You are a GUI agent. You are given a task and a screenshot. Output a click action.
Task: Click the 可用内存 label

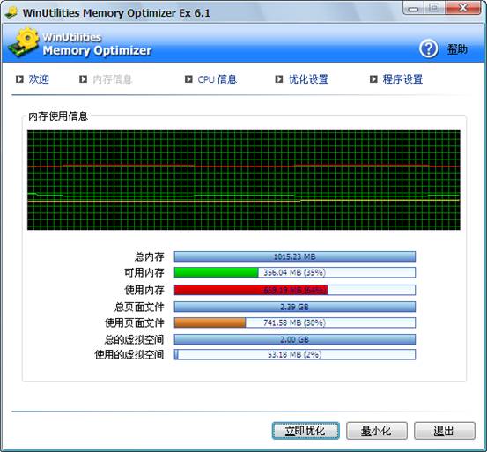click(144, 272)
